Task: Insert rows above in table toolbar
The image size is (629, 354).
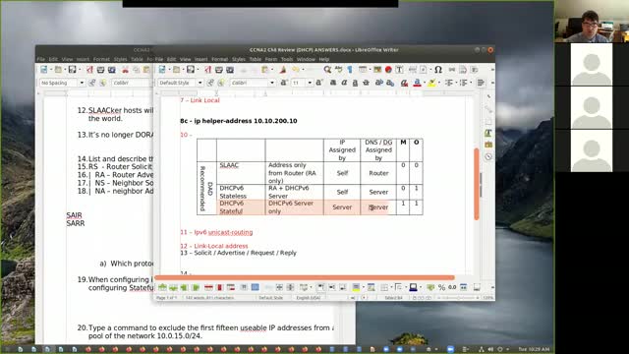Action: click(162, 287)
